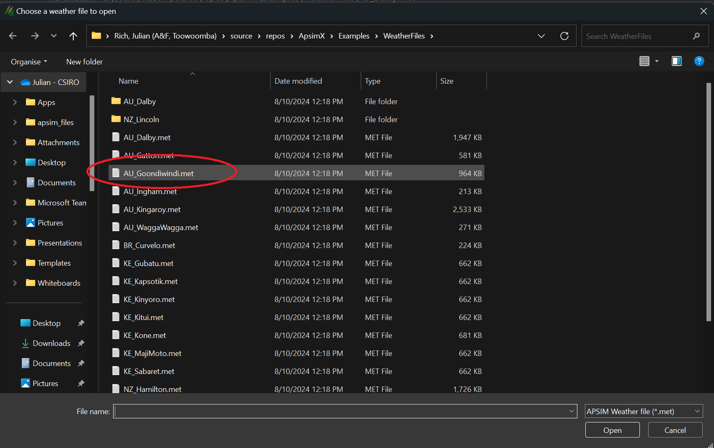Open the Organise menu

pyautogui.click(x=29, y=62)
